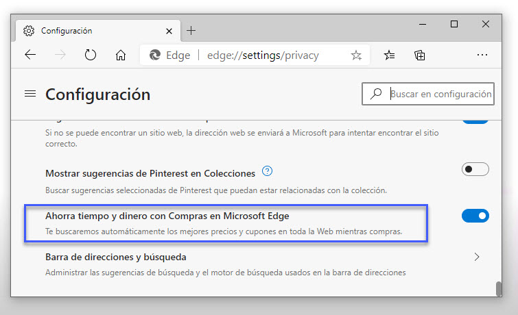Disable Compras en Microsoft Edge toggle

(x=475, y=216)
